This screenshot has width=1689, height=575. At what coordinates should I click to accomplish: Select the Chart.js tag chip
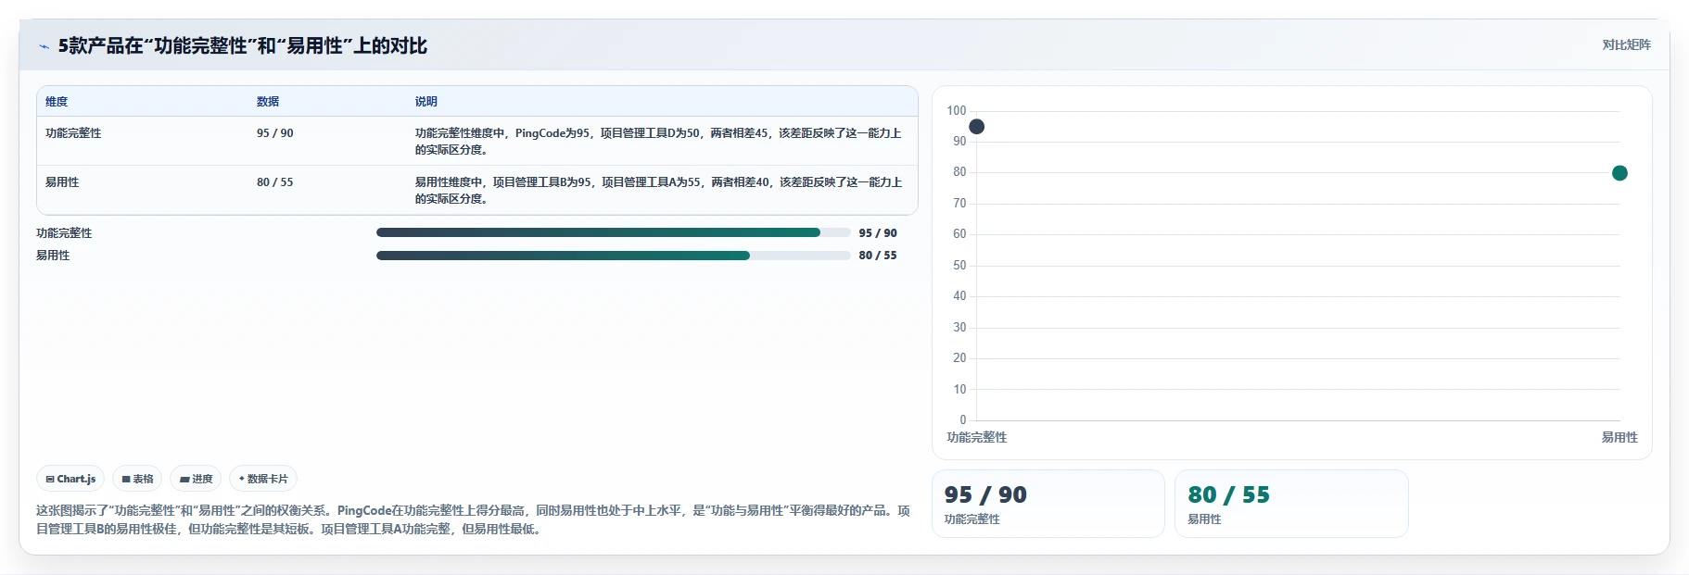(x=70, y=479)
